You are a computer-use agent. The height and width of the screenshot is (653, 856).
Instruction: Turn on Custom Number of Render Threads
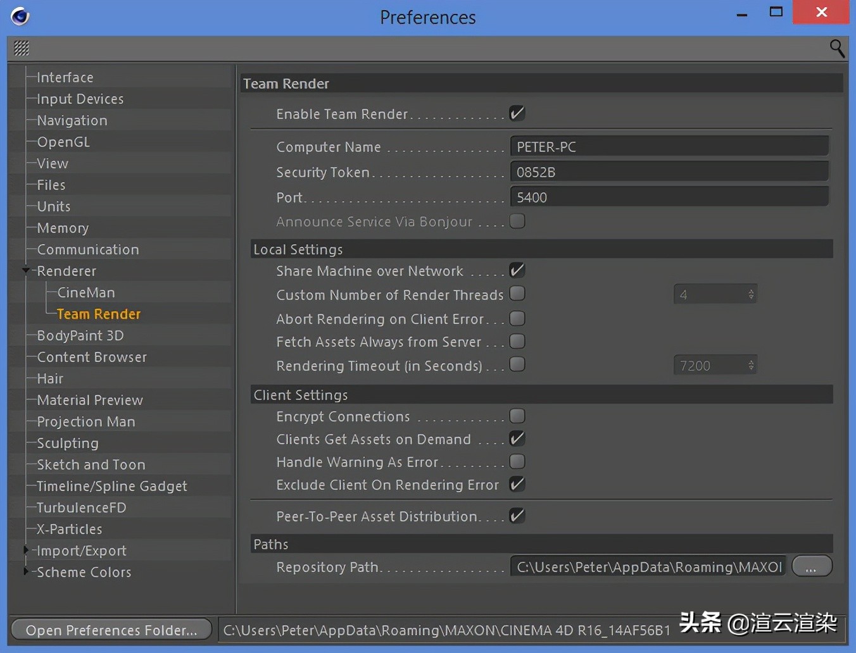[517, 294]
